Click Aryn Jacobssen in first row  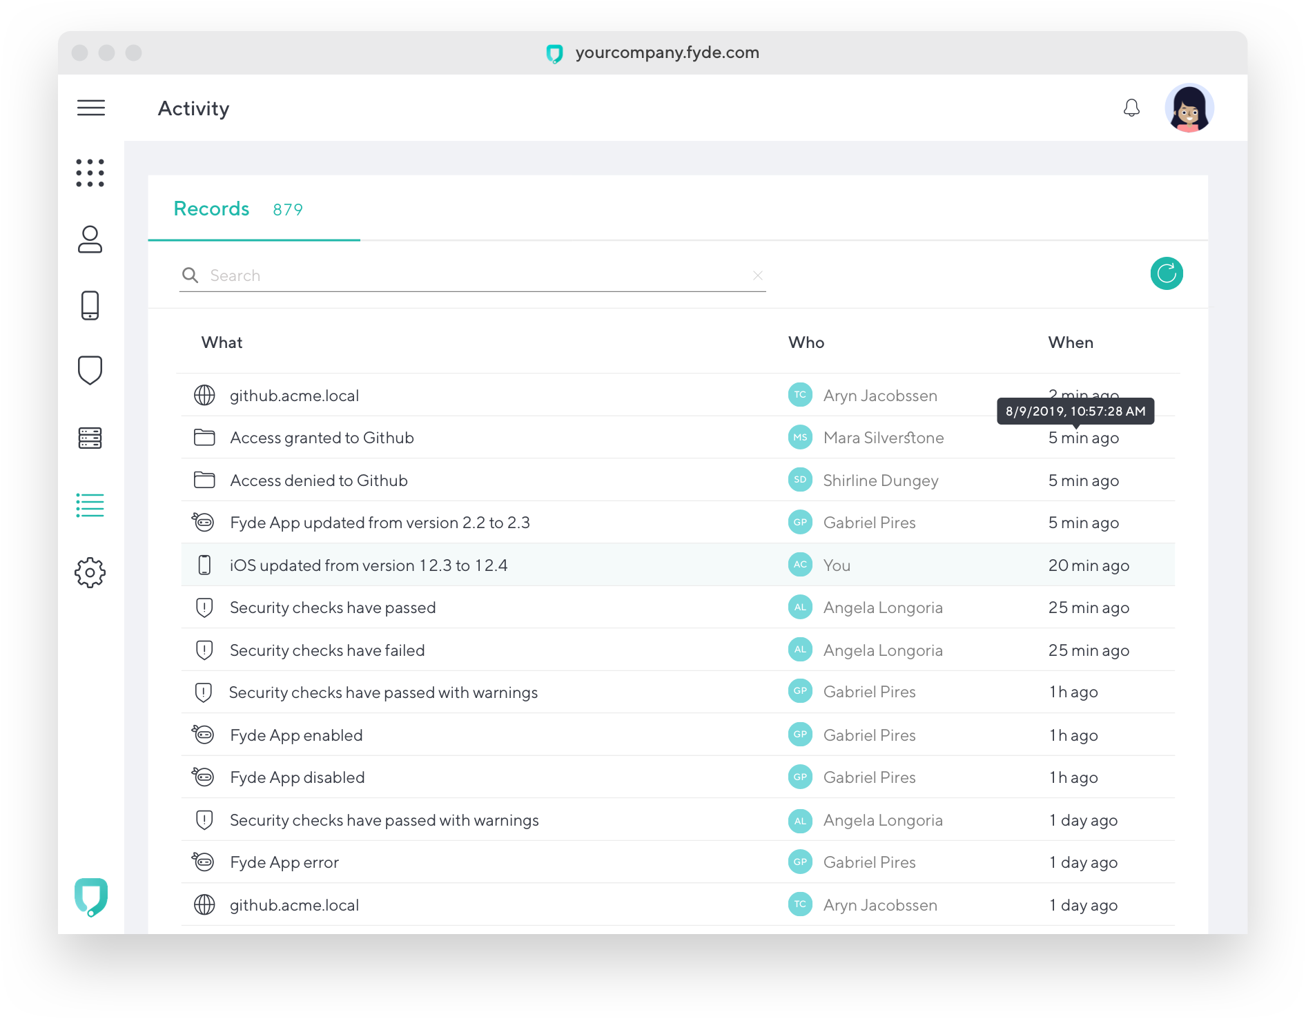point(880,396)
